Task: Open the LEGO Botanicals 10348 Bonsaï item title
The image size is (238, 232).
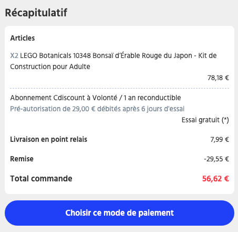Action: tap(113, 61)
